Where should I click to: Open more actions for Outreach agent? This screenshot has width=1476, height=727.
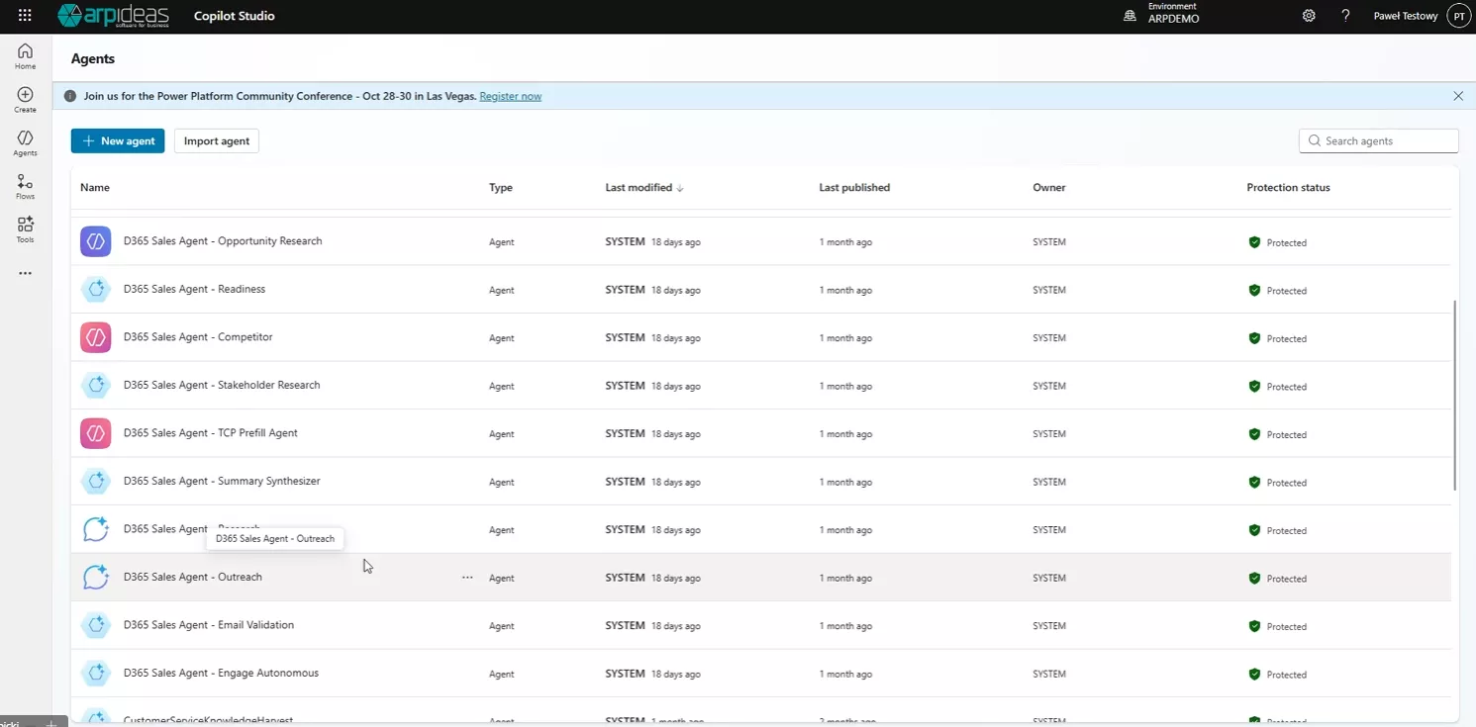click(x=467, y=578)
